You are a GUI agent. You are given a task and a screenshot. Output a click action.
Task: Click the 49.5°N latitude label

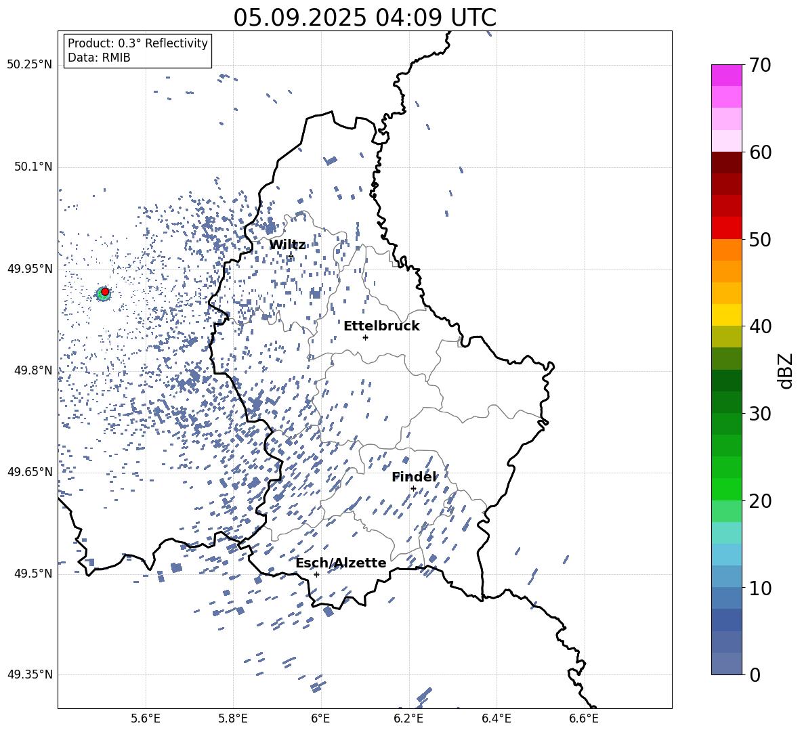coord(33,574)
